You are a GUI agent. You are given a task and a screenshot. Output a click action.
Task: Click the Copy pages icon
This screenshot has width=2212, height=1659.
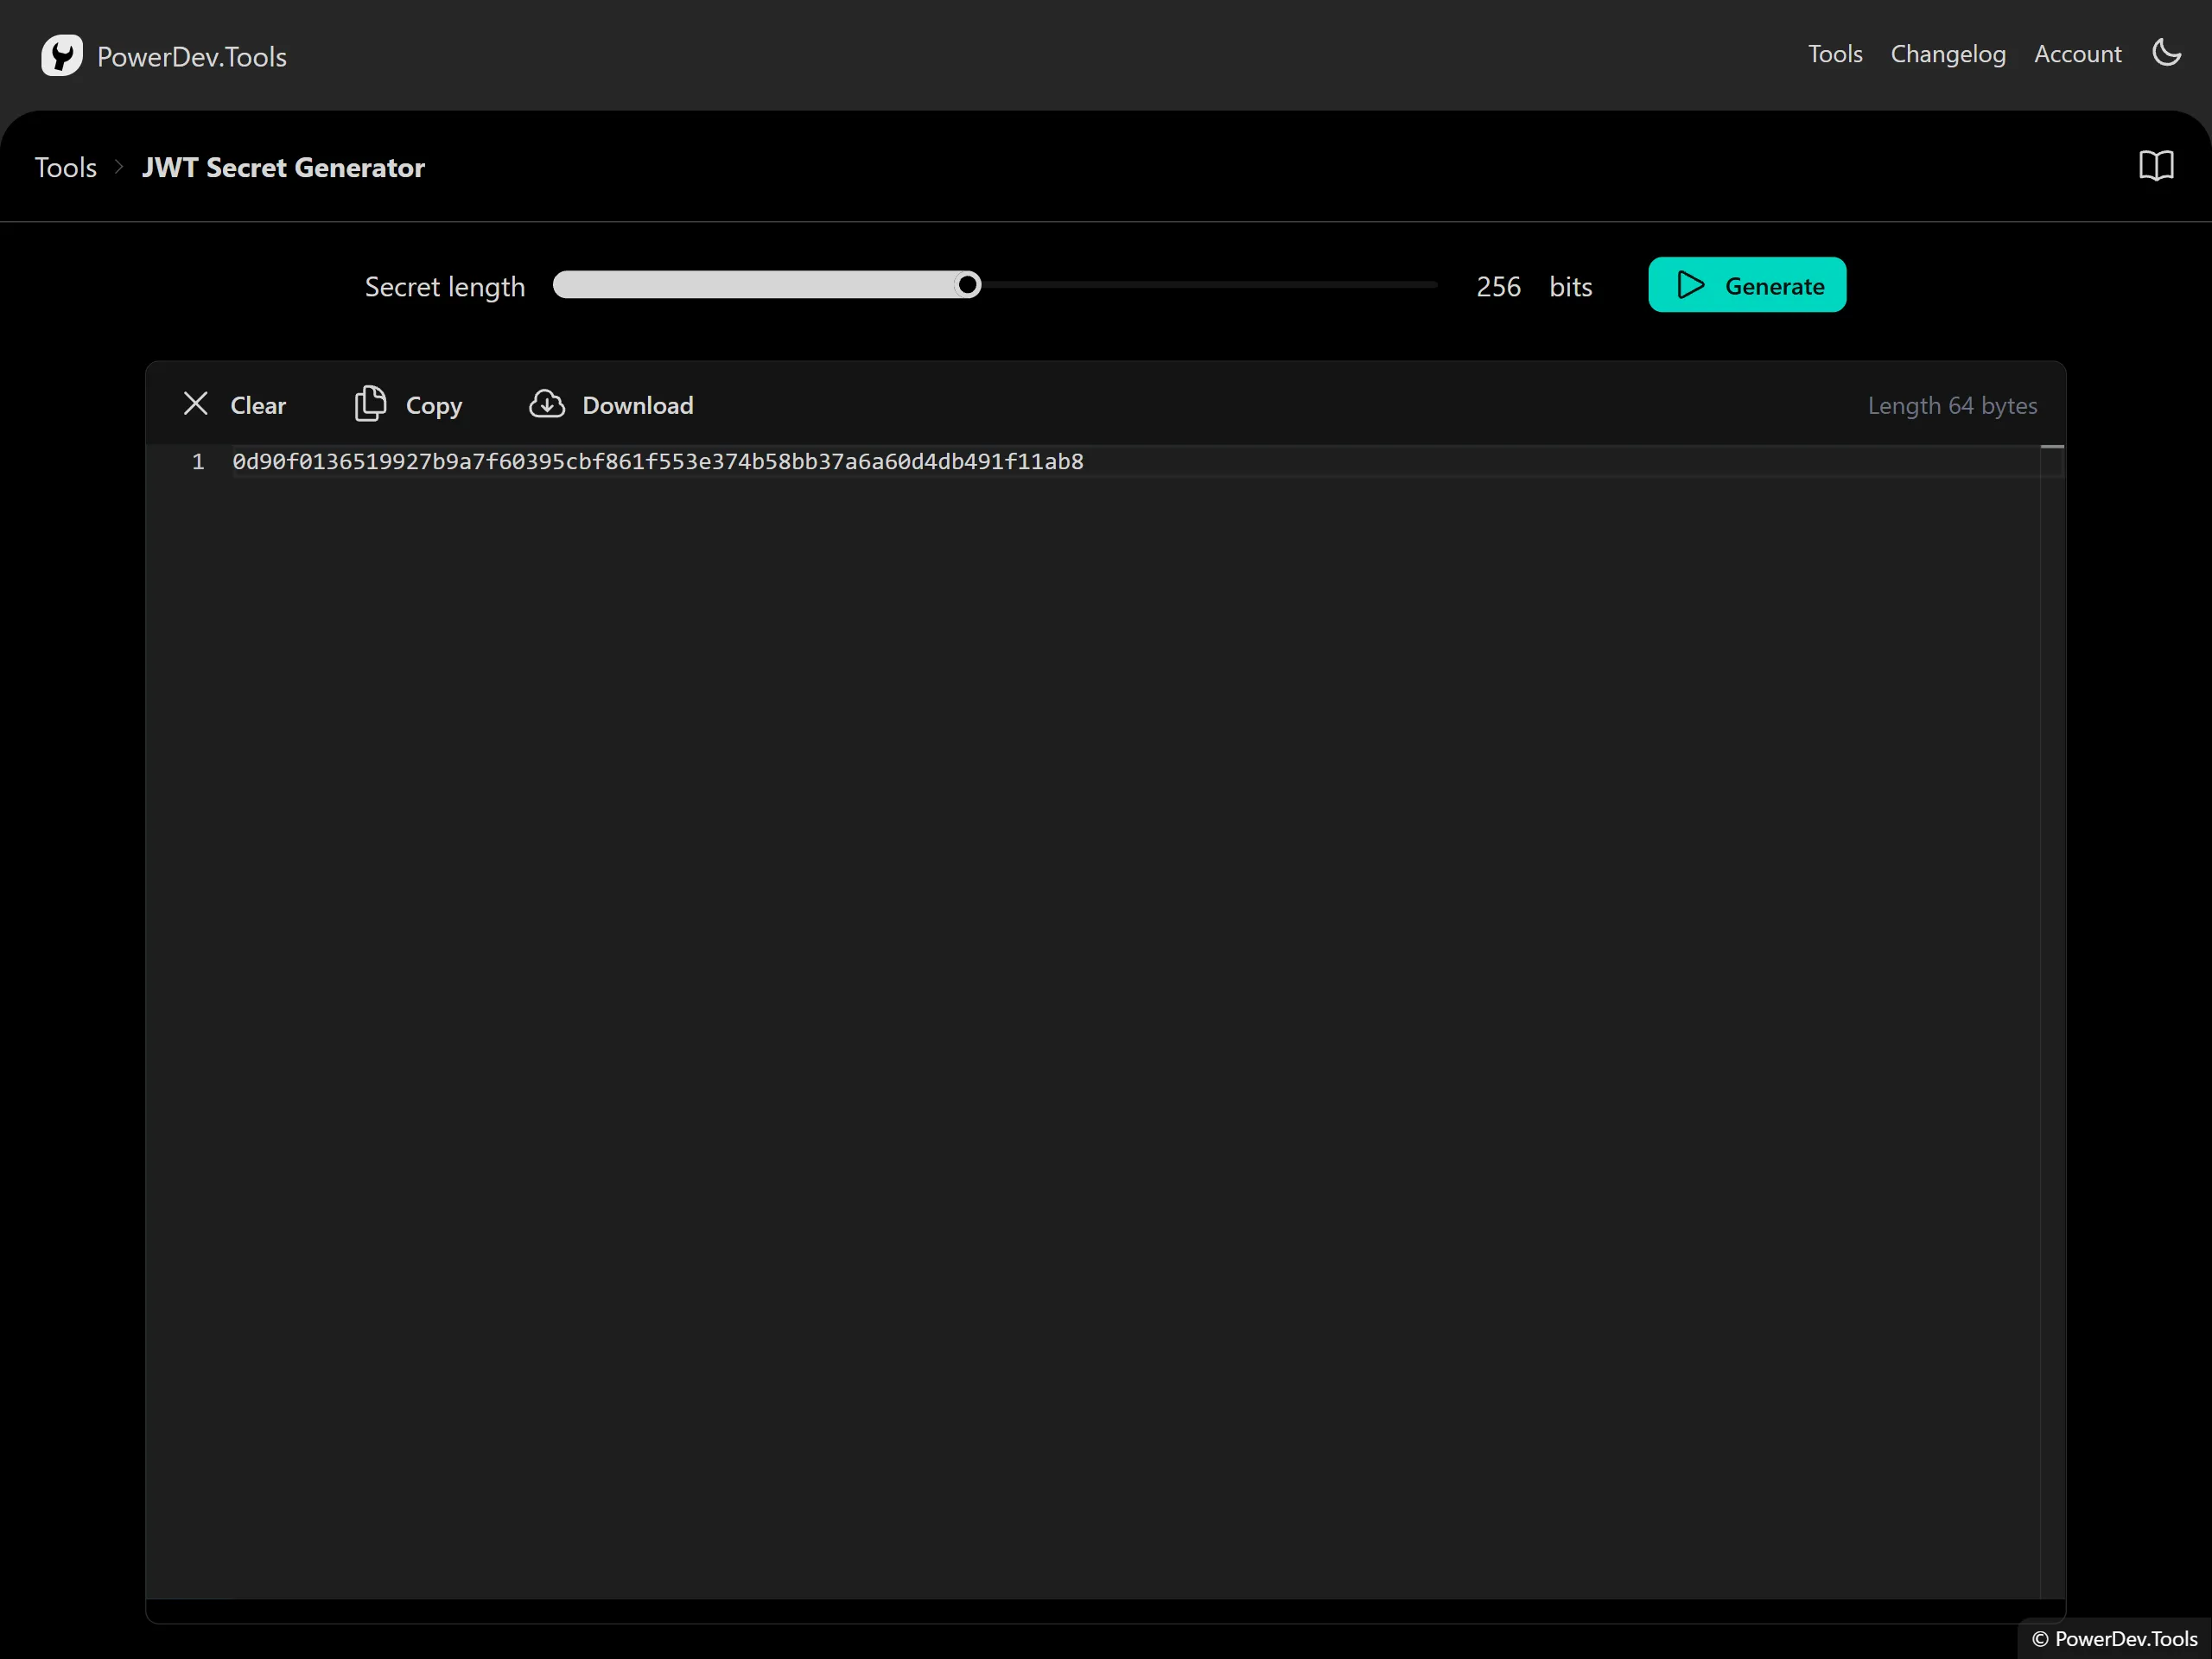(370, 404)
